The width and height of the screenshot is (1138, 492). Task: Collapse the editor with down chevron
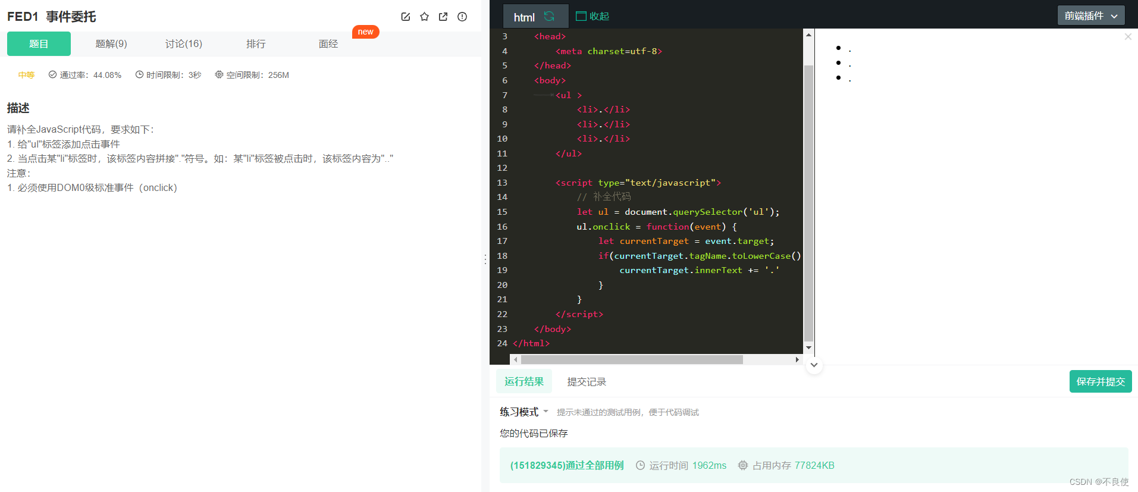(814, 365)
